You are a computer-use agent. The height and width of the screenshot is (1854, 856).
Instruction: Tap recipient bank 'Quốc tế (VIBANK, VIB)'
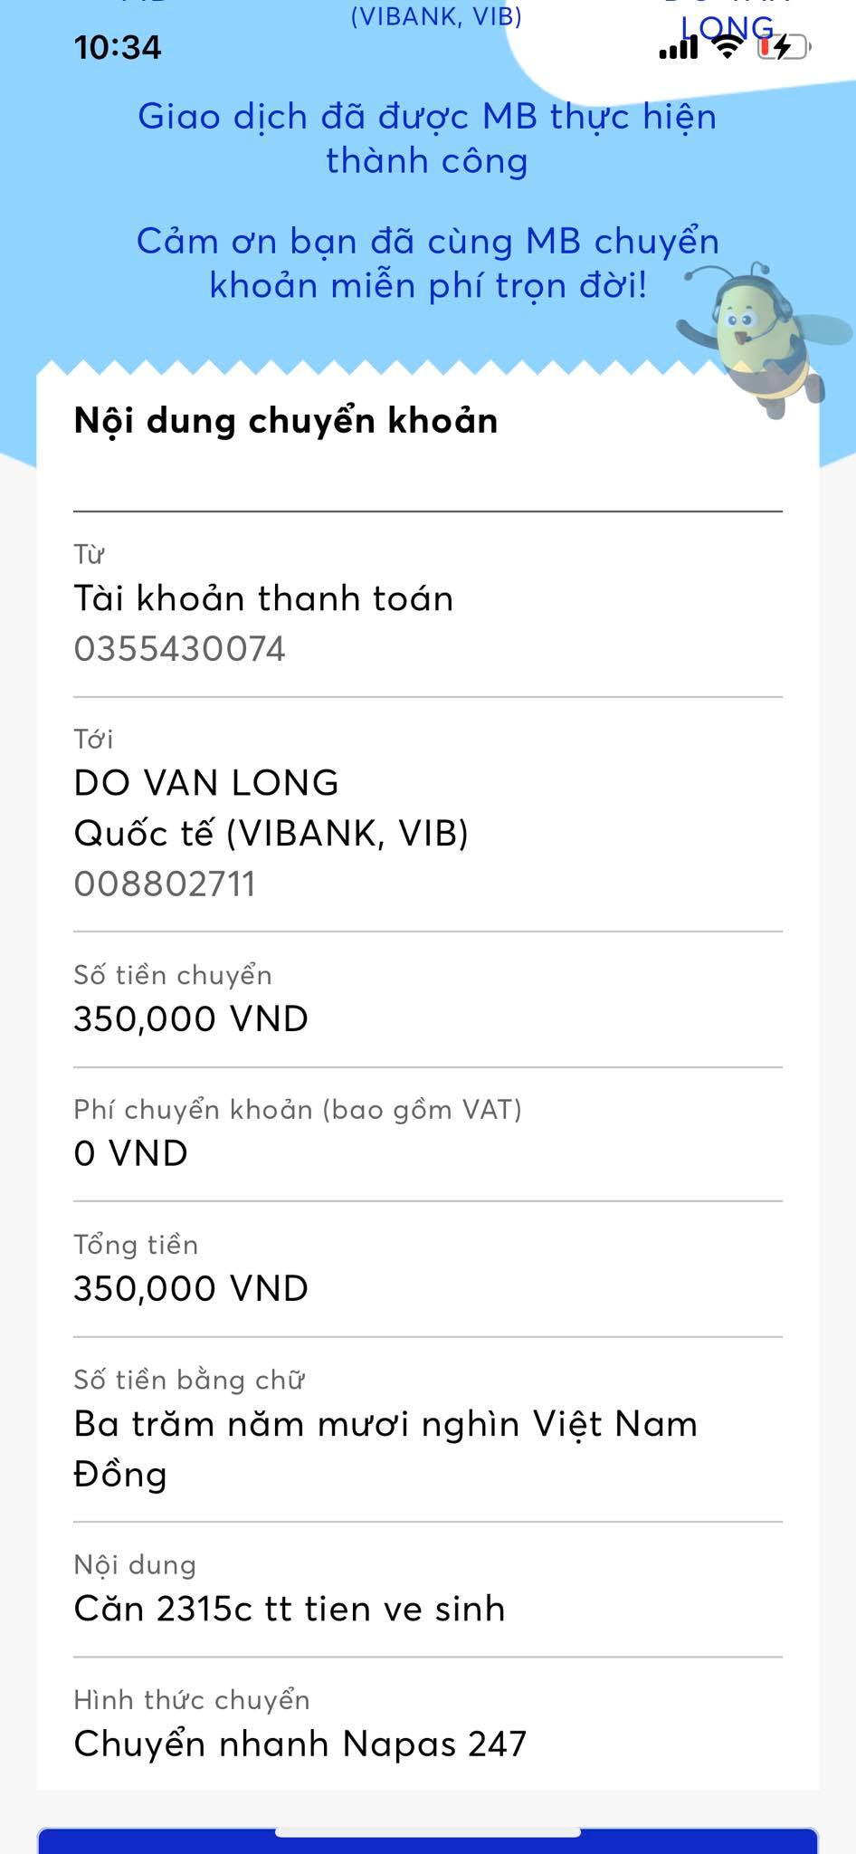tap(271, 833)
